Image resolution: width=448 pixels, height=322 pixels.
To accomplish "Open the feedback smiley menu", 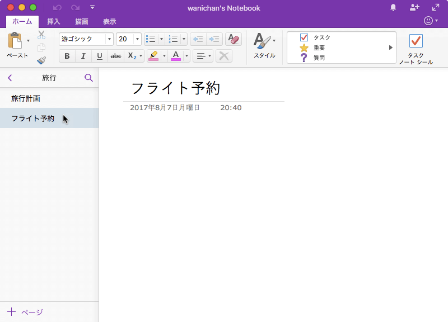I will click(x=431, y=21).
